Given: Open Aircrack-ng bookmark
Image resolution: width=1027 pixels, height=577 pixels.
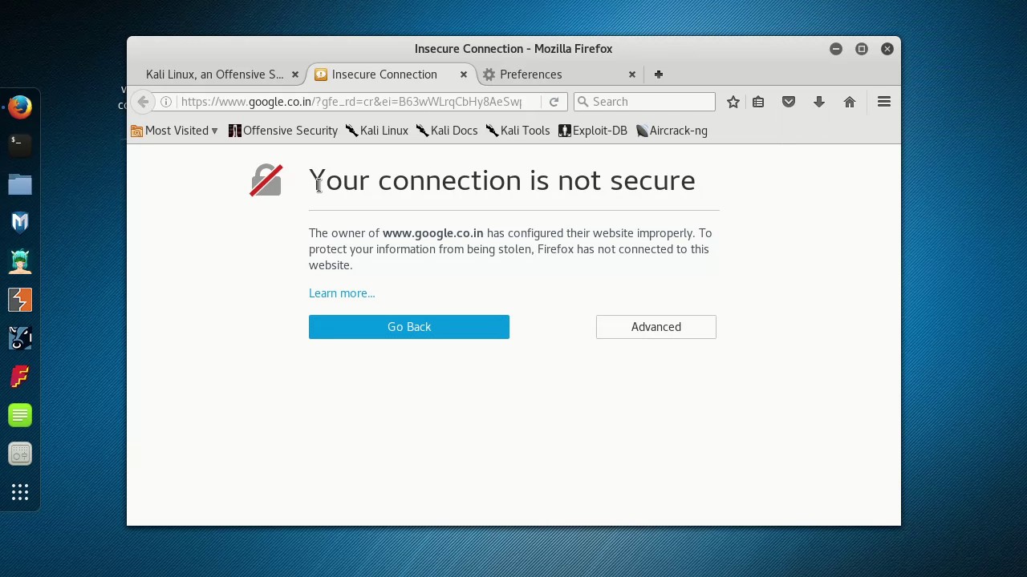Looking at the screenshot, I should (672, 131).
